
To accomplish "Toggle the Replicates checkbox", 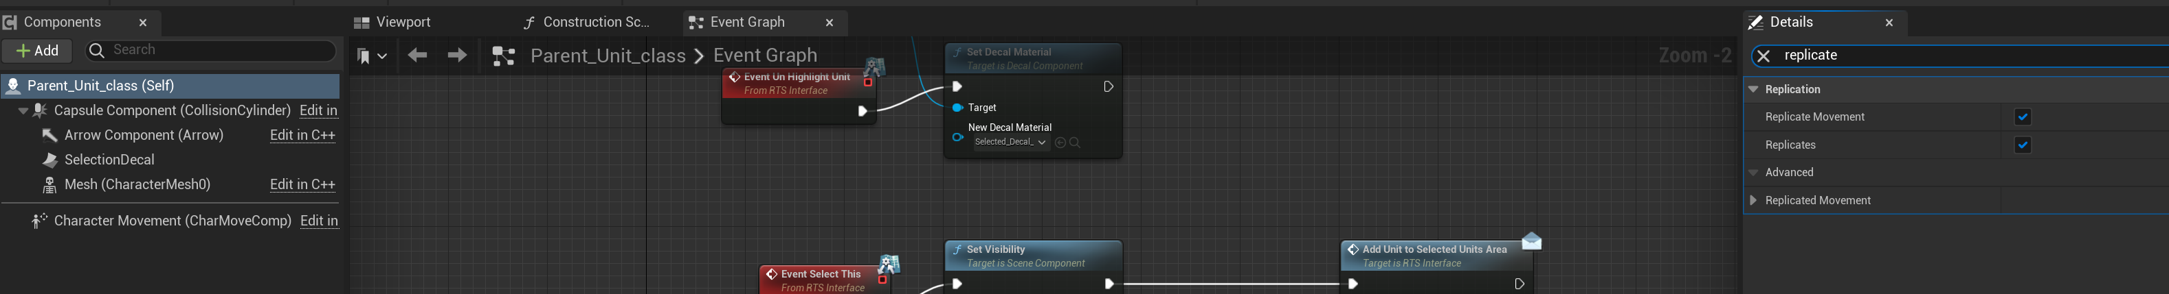I will (x=2023, y=145).
